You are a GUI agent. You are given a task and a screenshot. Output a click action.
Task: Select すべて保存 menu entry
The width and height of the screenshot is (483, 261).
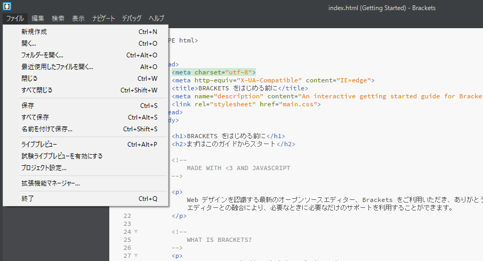[x=86, y=117]
